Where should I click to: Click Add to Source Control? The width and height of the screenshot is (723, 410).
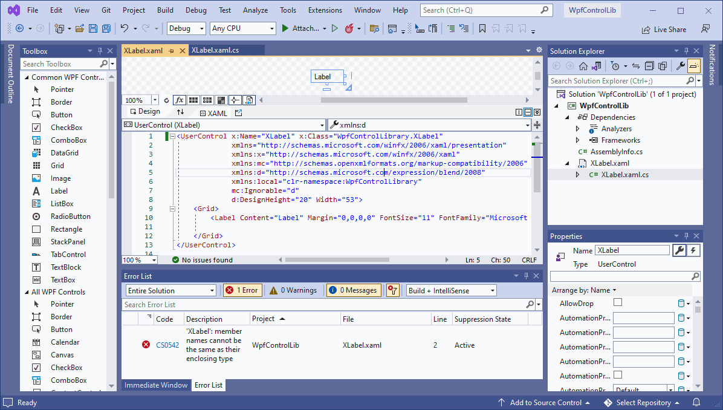545,403
